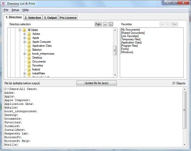
Task: Click directory tree scroll up arrow
Action: click(x=115, y=30)
